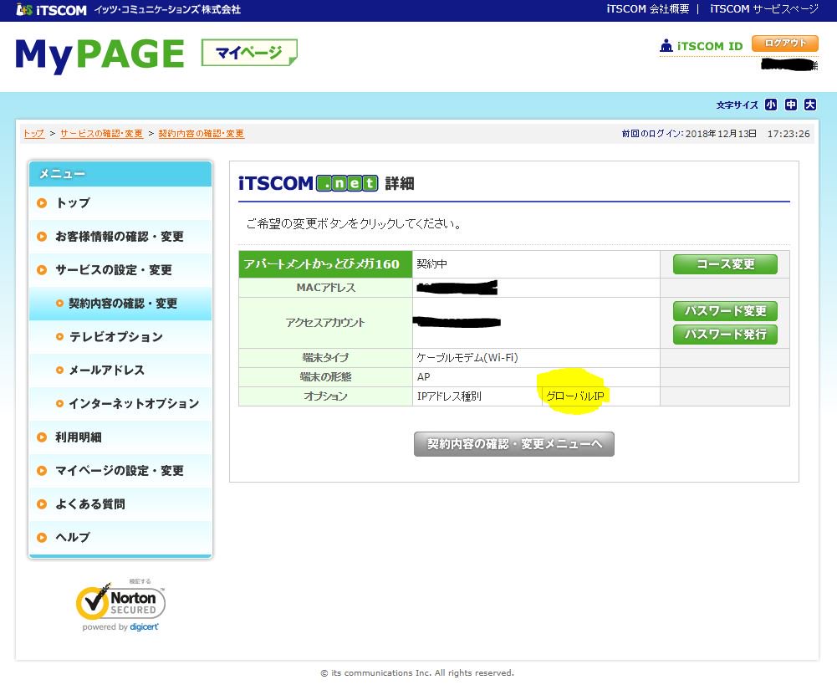This screenshot has width=837, height=690.
Task: Click the アクセスアカウント label cell
Action: coord(325,323)
